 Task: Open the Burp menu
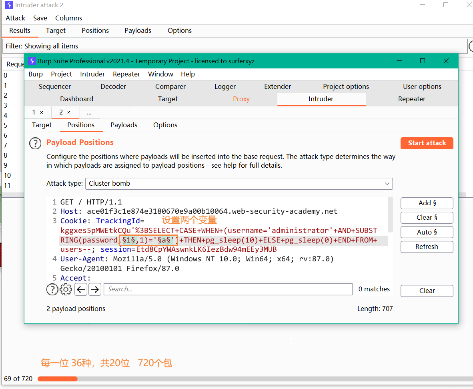36,74
